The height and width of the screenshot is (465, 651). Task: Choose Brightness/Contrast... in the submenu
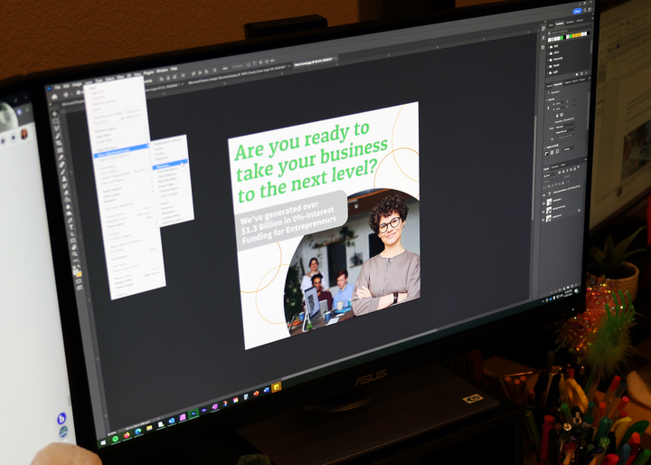click(168, 141)
